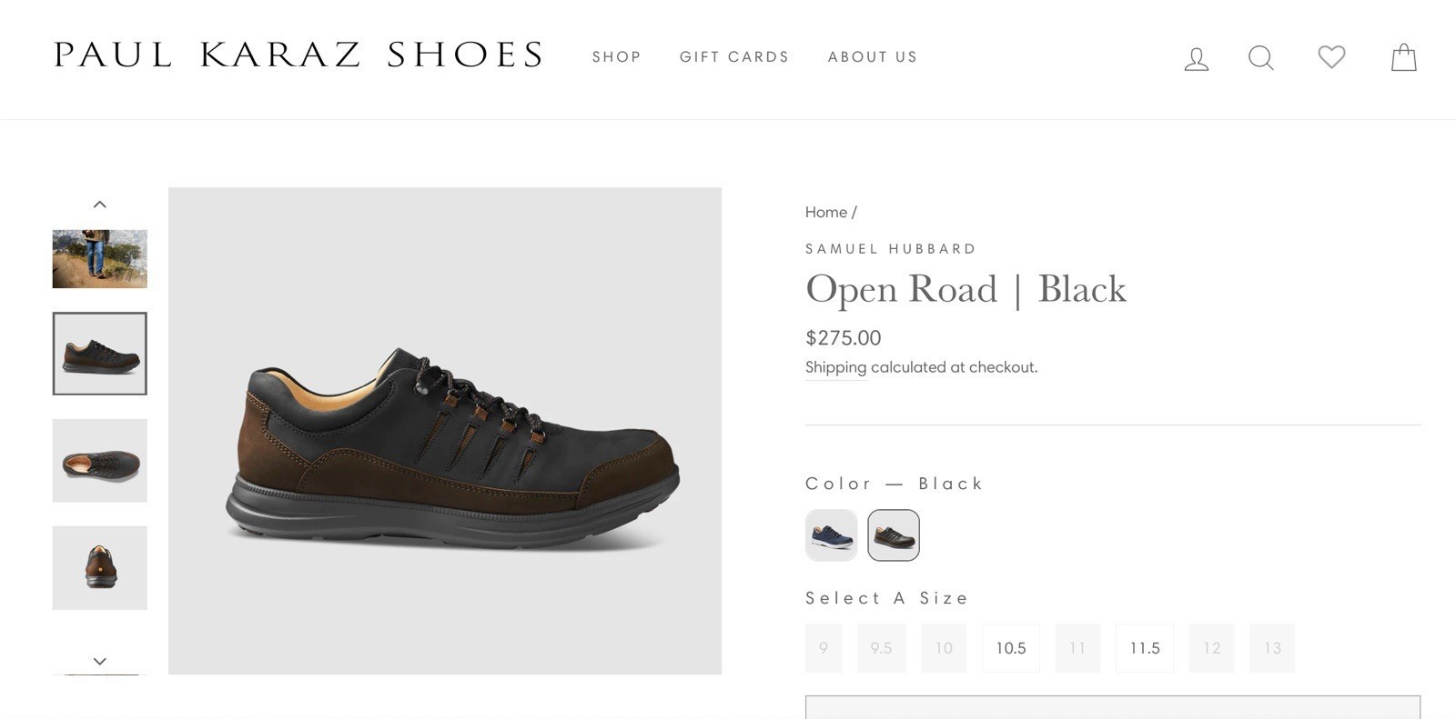Open the ABOUT US menu
This screenshot has width=1456, height=719.
pos(873,57)
